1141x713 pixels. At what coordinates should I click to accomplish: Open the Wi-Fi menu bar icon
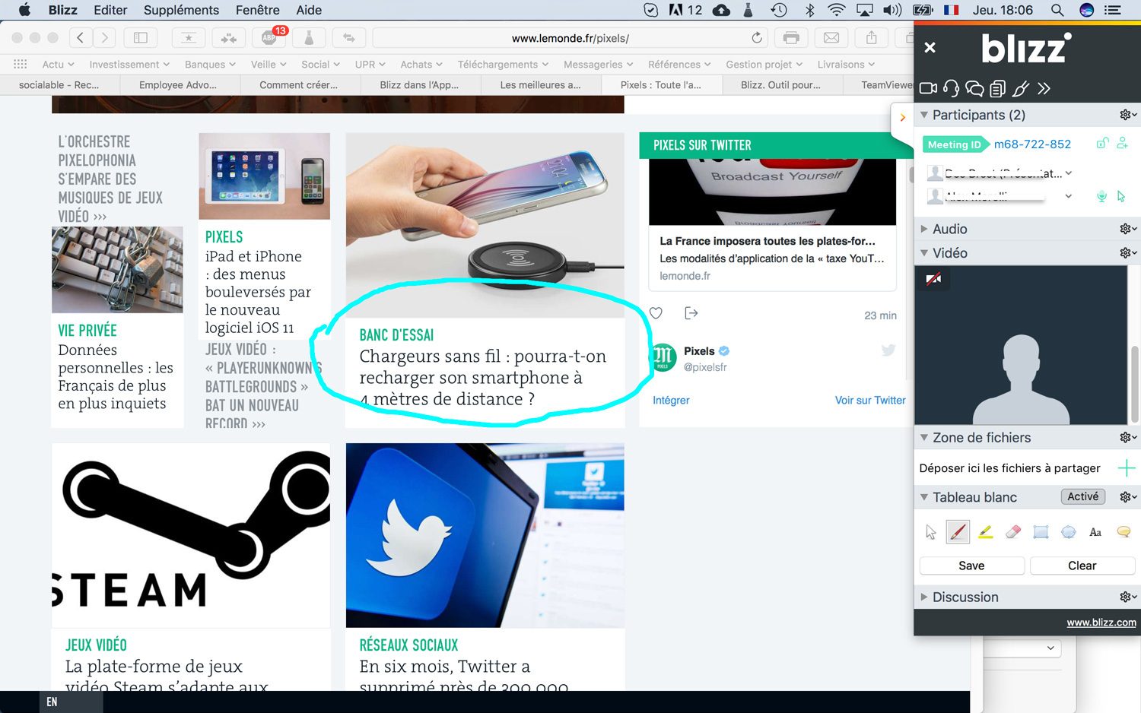click(x=837, y=10)
